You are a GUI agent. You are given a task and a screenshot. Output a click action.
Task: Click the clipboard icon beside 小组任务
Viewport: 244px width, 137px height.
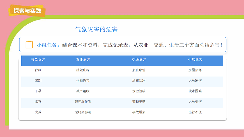click(29, 45)
